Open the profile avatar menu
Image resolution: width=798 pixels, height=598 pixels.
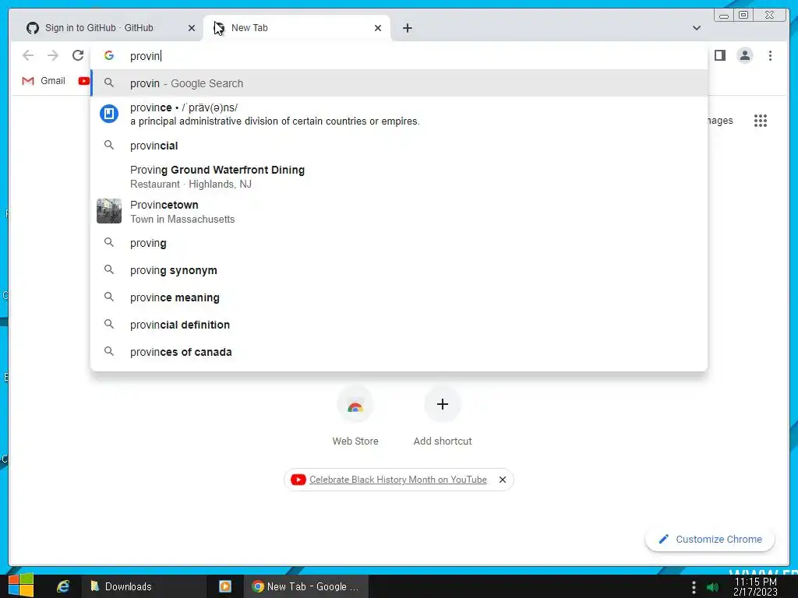pyautogui.click(x=744, y=55)
